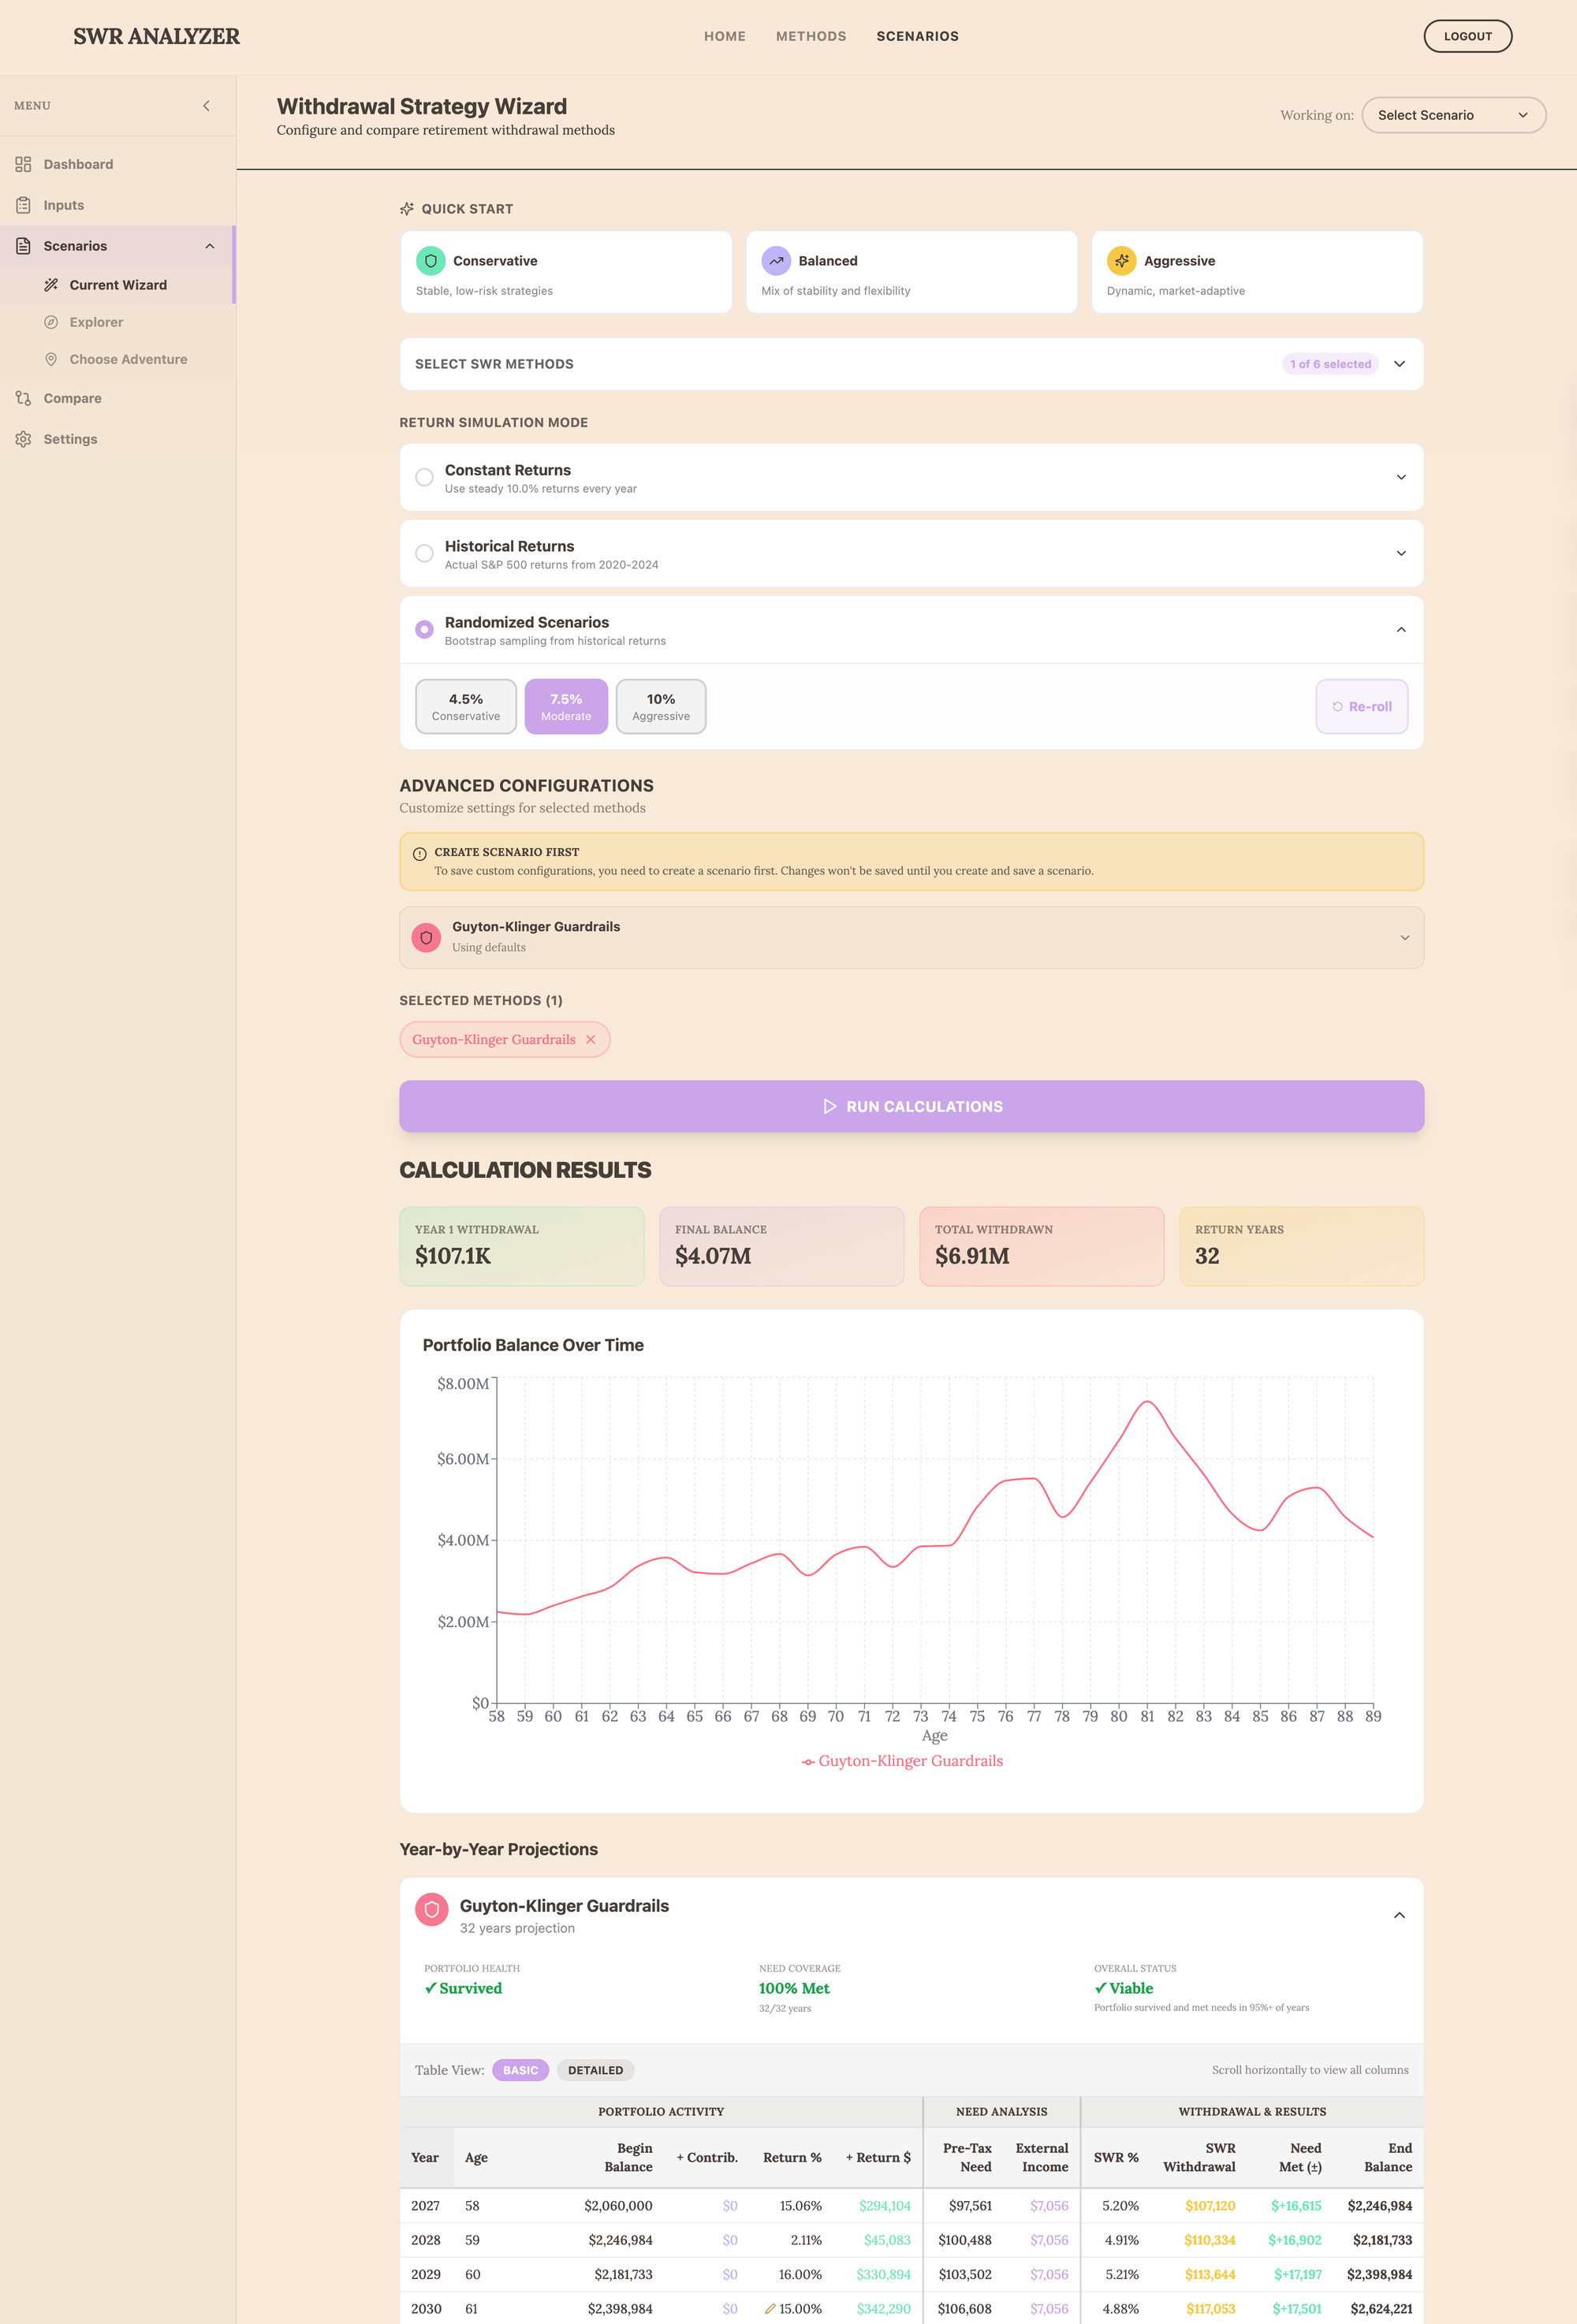
Task: Open Settings via the gear icon
Action: pyautogui.click(x=23, y=439)
